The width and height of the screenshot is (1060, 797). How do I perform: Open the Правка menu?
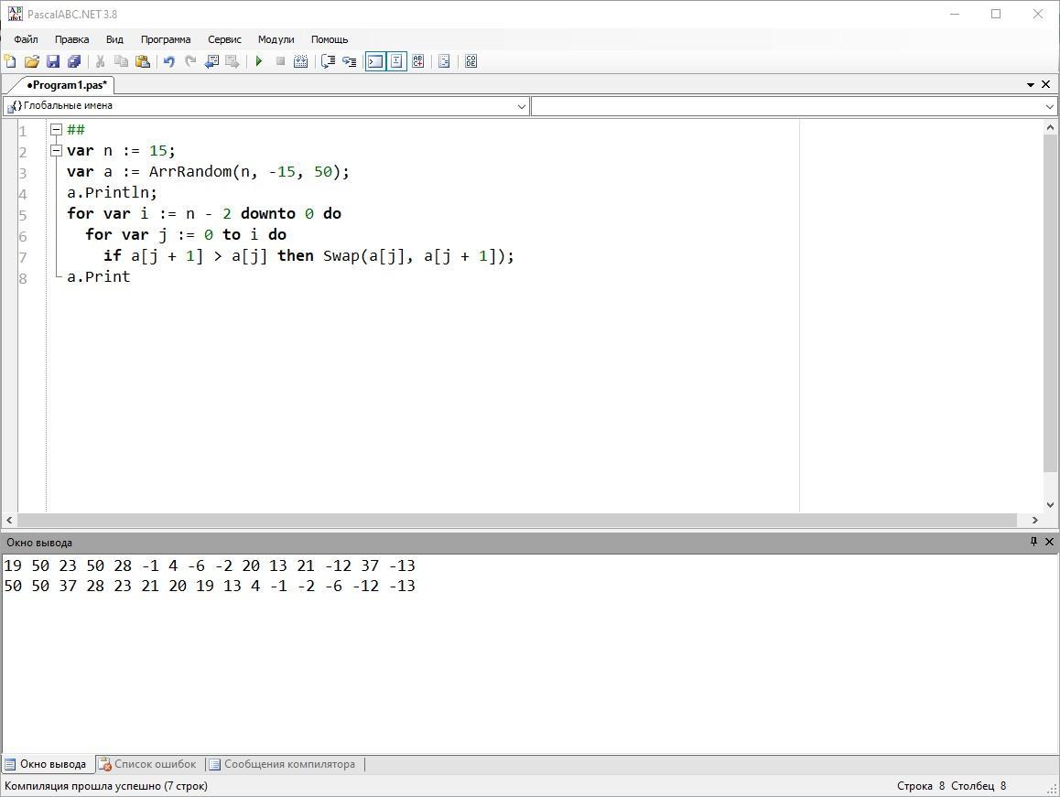pos(71,39)
